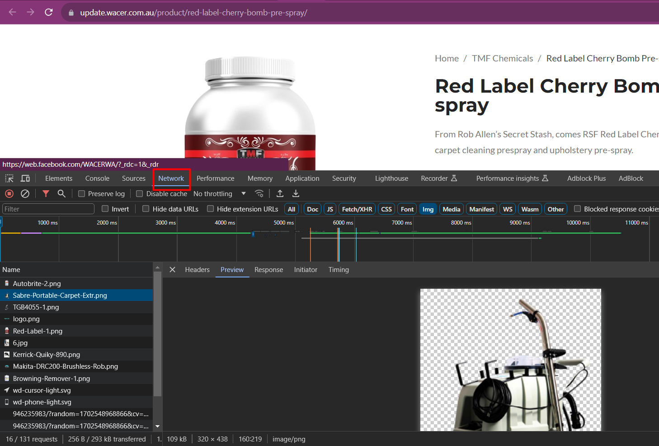Toggle the network filter funnel icon
This screenshot has width=659, height=446.
click(x=46, y=193)
